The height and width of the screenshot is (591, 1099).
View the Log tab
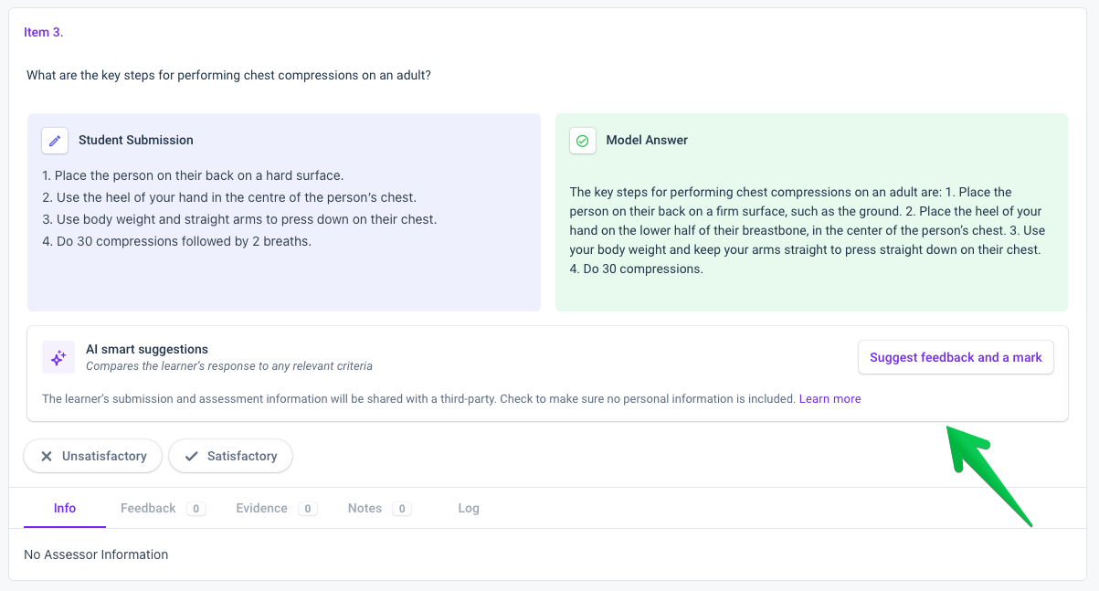pyautogui.click(x=469, y=508)
